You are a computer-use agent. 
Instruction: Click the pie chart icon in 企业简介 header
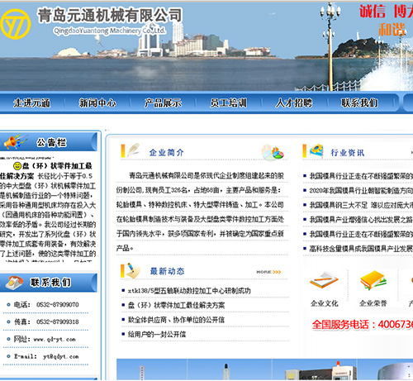[x=273, y=152]
